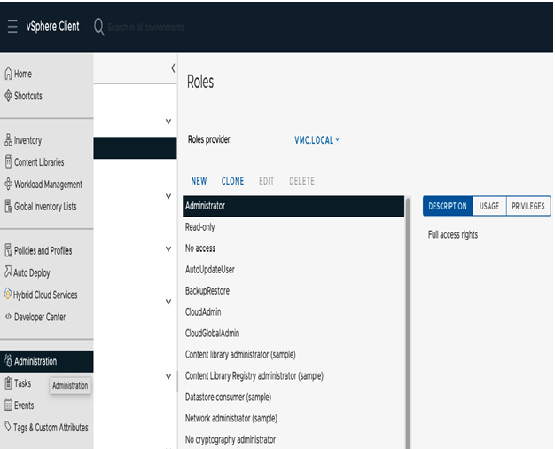Collapse the secondary navigation panel arrow
The width and height of the screenshot is (555, 449).
coord(173,68)
